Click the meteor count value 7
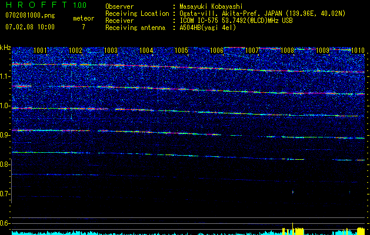The width and height of the screenshot is (370, 235). 83,27
